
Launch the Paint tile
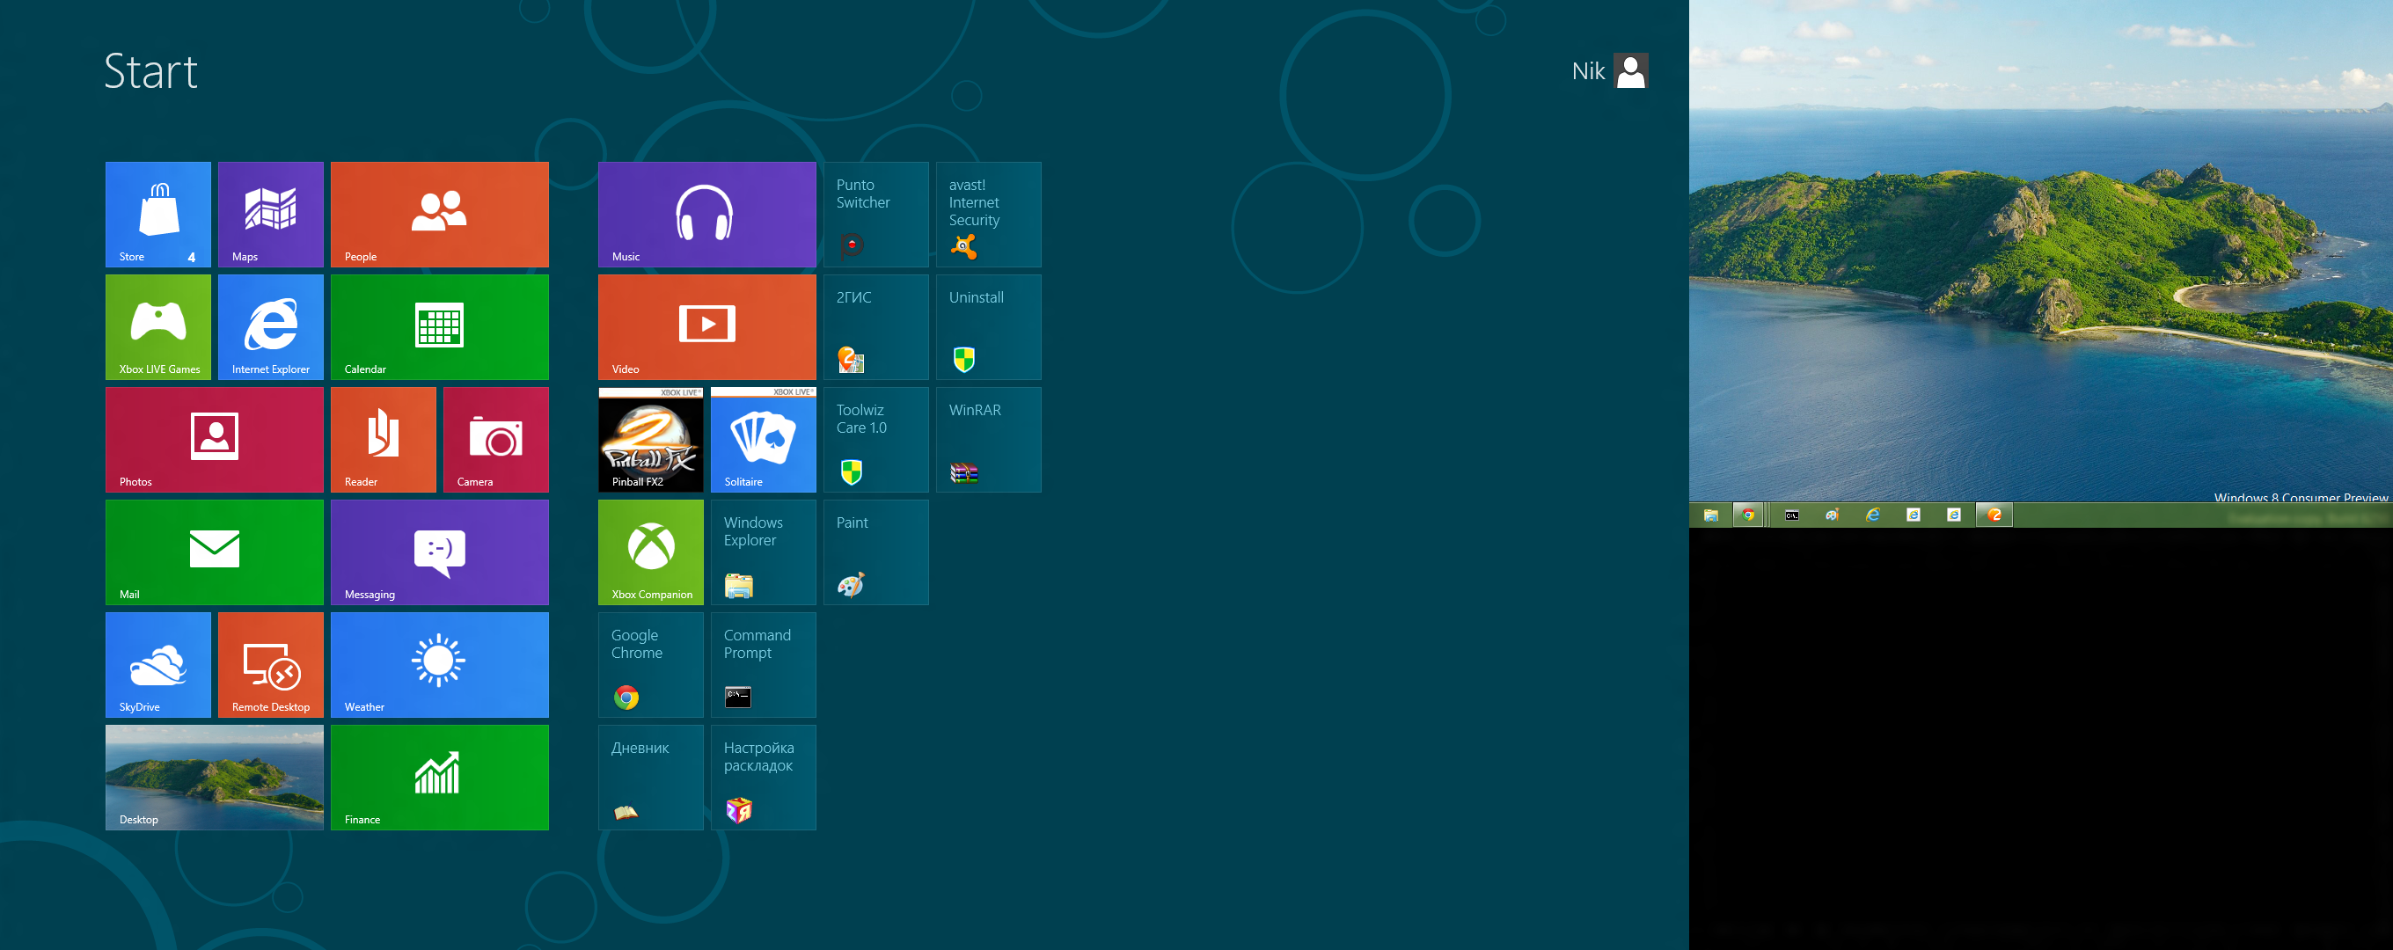point(876,552)
